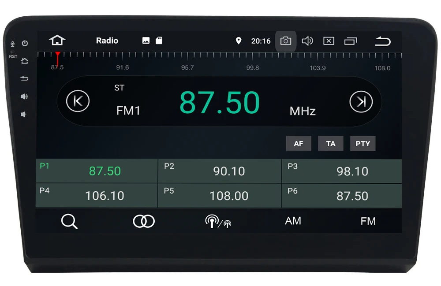
Task: Tap the MHz unit label
Action: [x=303, y=111]
